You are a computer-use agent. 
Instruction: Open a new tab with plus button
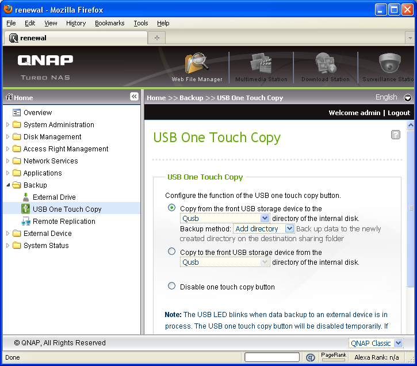[x=156, y=37]
